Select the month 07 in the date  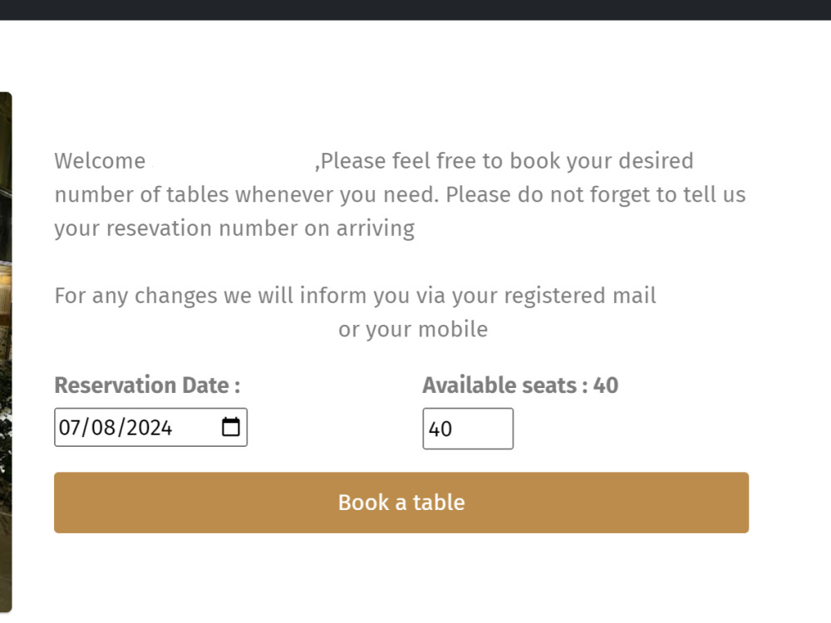pyautogui.click(x=68, y=428)
